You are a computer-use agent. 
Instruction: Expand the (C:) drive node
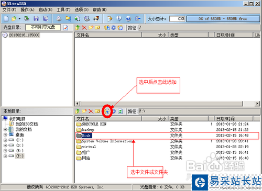[x=5, y=140]
